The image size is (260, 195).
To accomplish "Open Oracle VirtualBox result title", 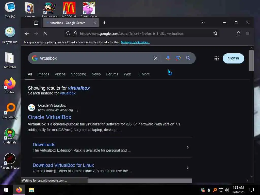I will pyautogui.click(x=50, y=117).
